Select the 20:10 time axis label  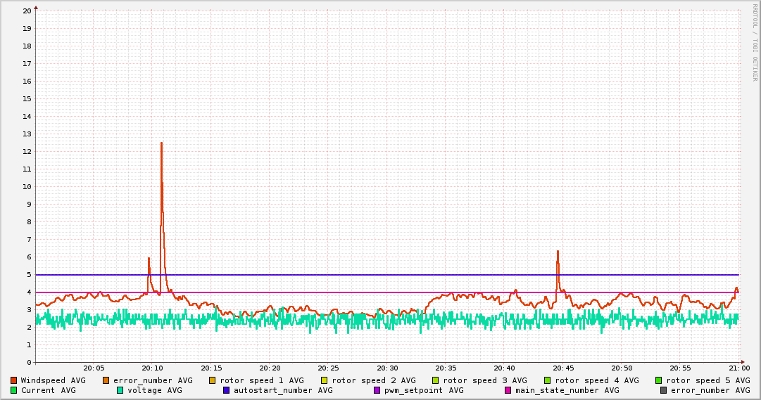click(x=152, y=368)
